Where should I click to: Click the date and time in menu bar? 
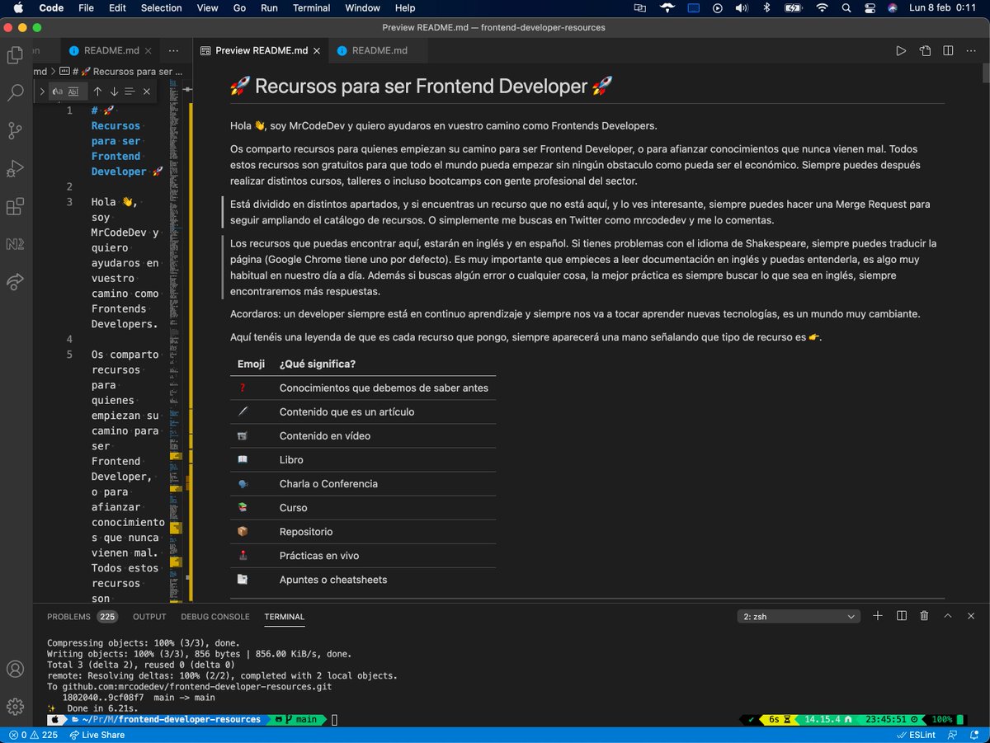[942, 7]
